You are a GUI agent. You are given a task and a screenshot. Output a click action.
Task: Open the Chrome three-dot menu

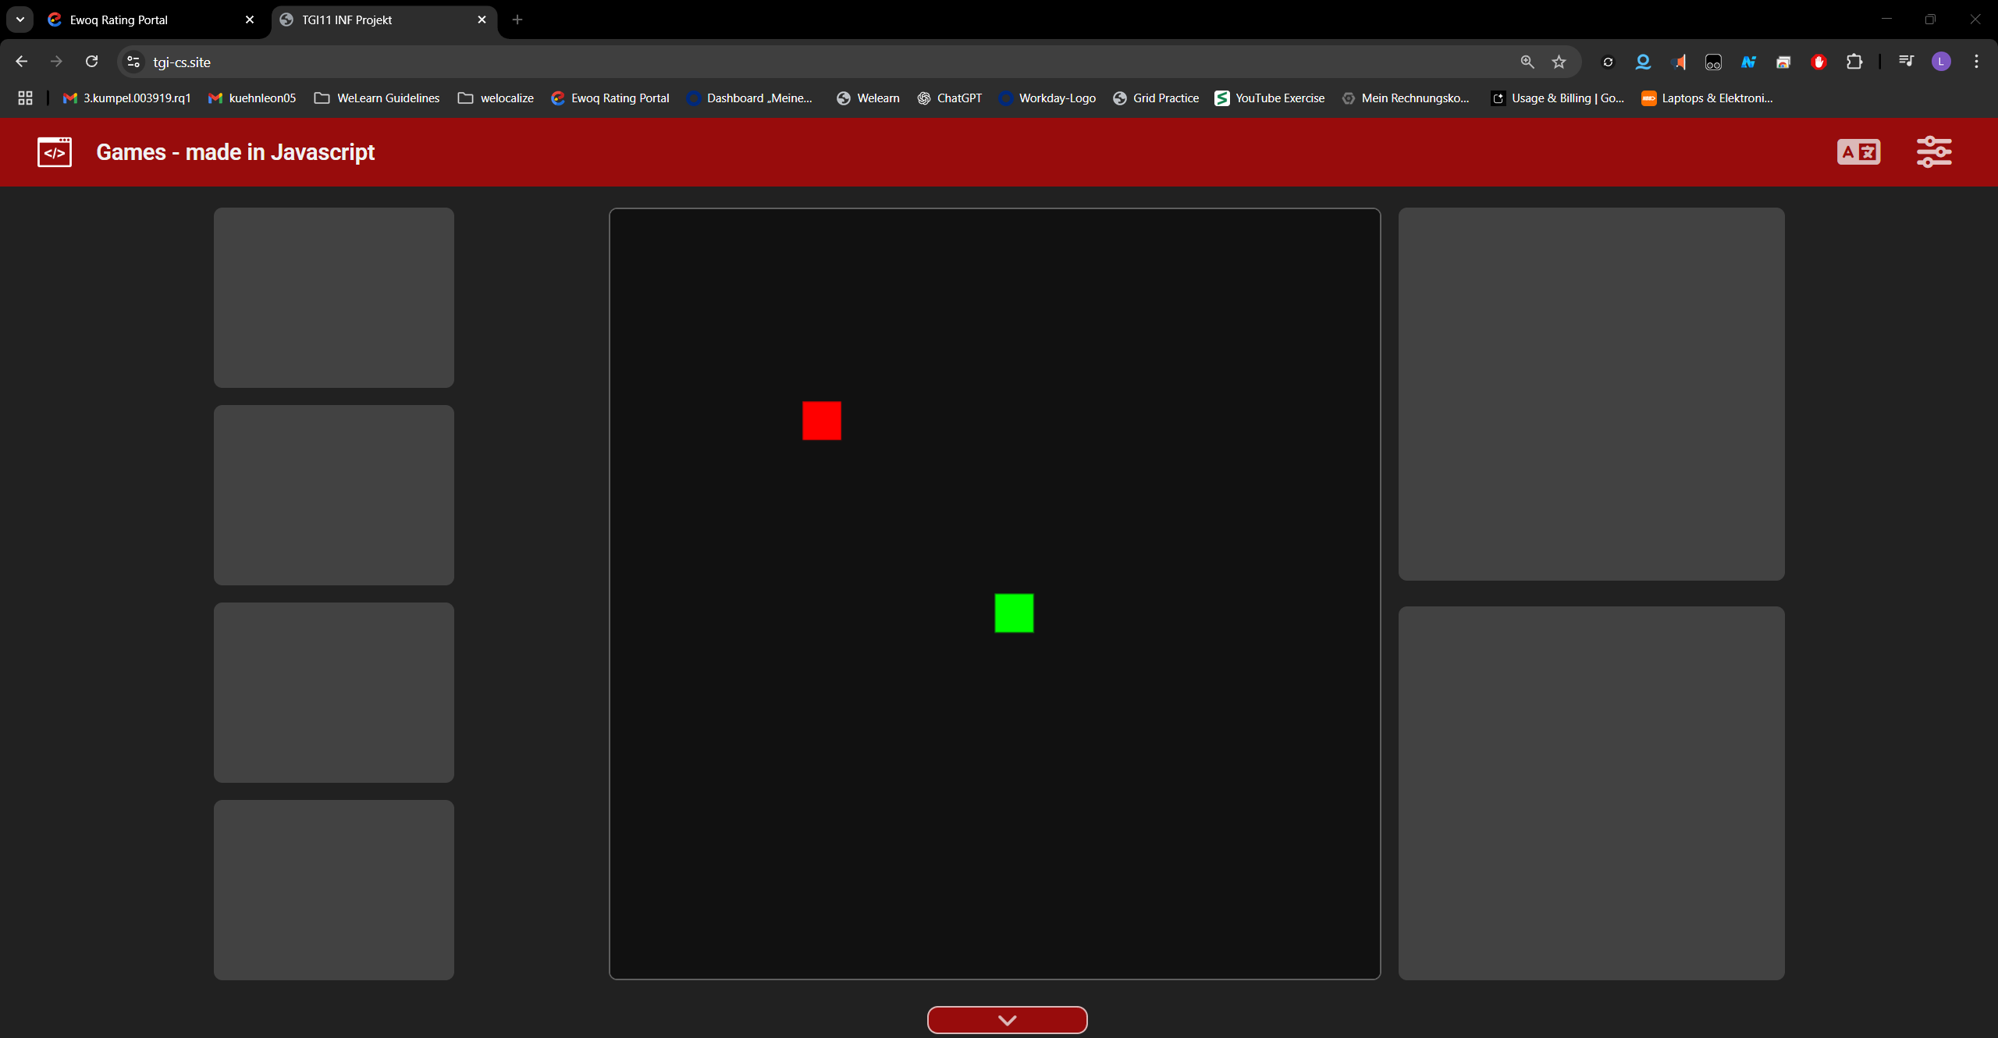pyautogui.click(x=1976, y=62)
